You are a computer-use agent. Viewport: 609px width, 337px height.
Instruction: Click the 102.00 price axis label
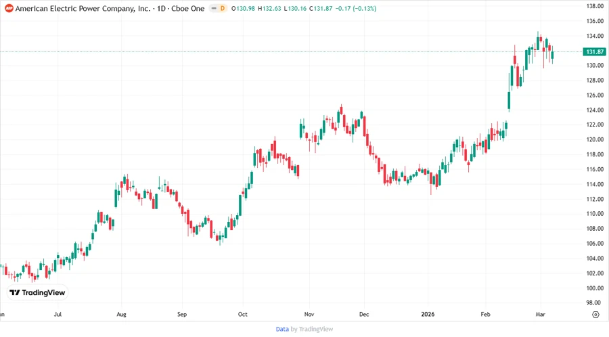(x=595, y=273)
